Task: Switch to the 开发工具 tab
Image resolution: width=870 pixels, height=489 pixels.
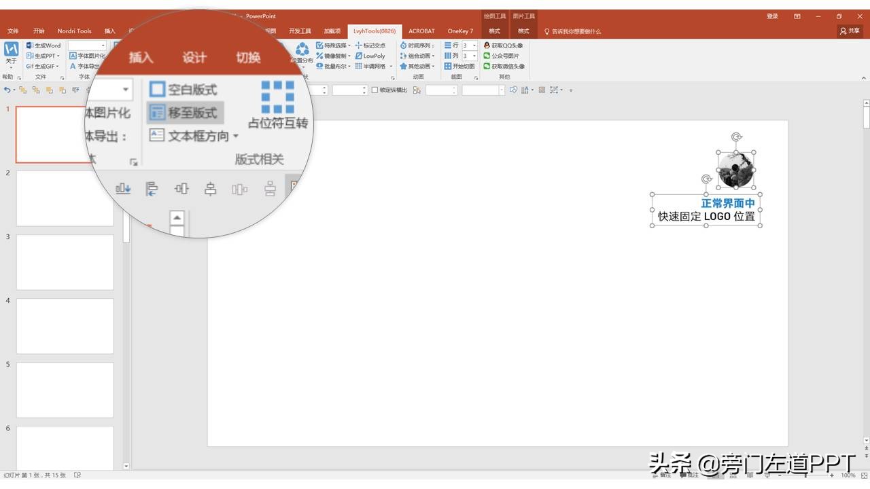Action: pyautogui.click(x=300, y=31)
